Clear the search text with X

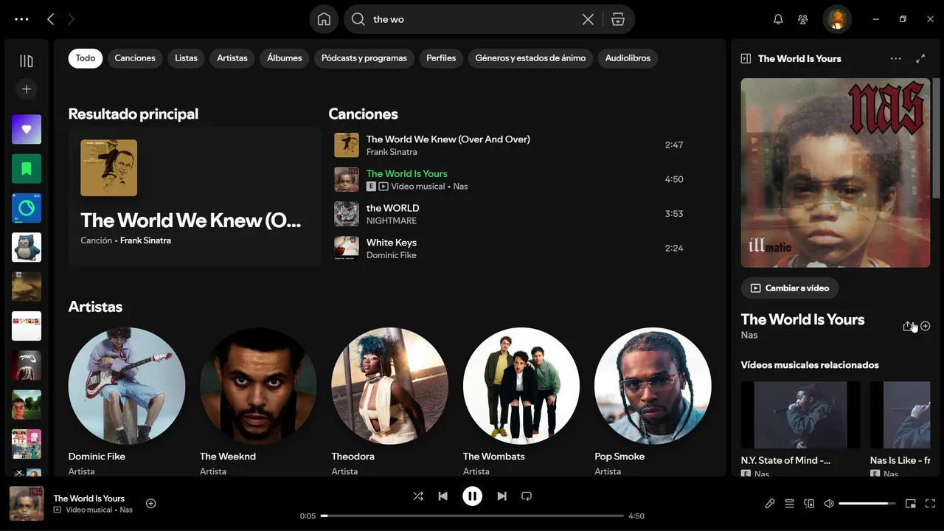point(588,19)
